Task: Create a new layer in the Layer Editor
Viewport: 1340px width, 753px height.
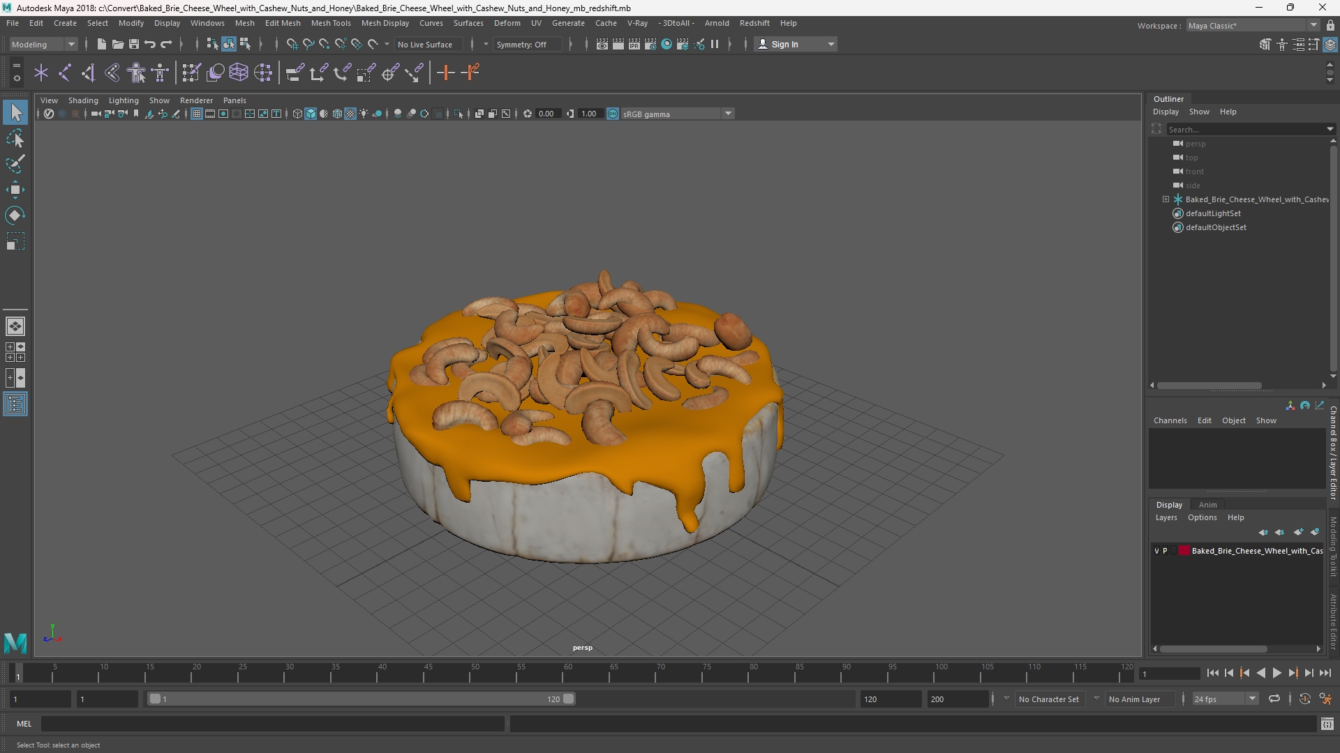Action: coord(1298,532)
